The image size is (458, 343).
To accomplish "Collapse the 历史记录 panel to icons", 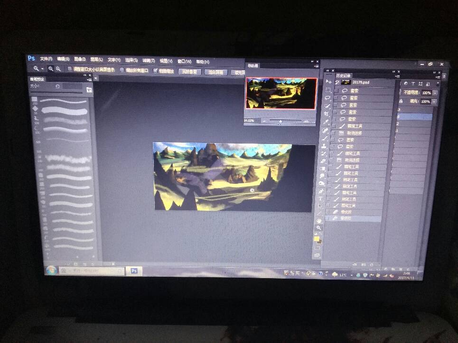I will pos(394,72).
